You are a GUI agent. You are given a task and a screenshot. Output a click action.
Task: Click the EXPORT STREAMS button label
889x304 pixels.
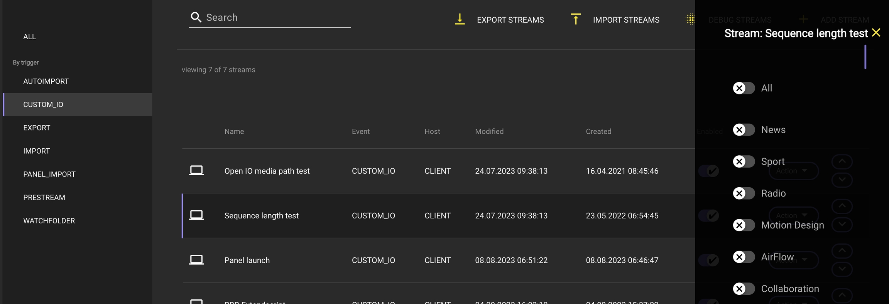click(510, 20)
